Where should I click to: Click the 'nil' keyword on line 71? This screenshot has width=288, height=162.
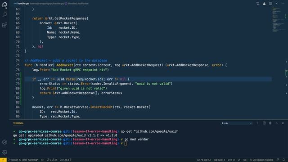tap(40, 46)
